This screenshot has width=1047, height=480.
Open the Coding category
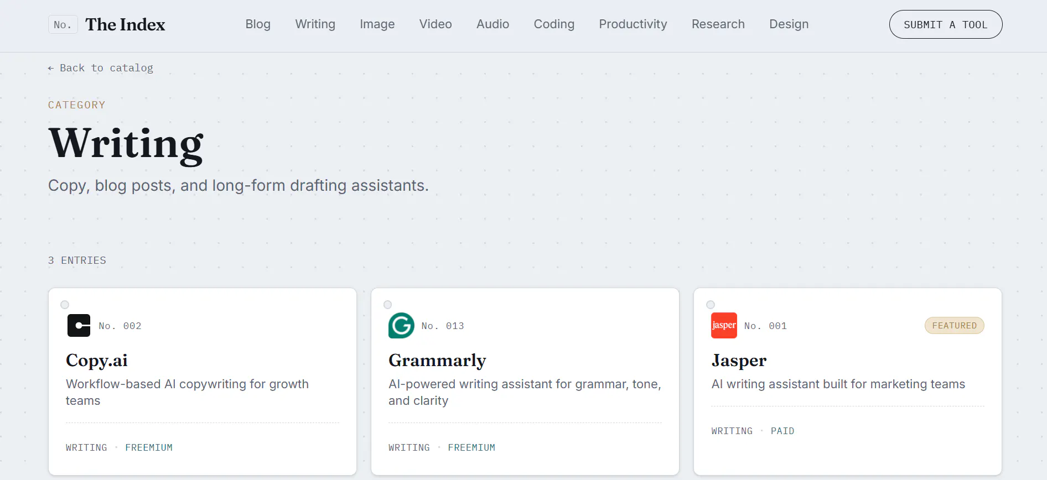[x=554, y=24]
